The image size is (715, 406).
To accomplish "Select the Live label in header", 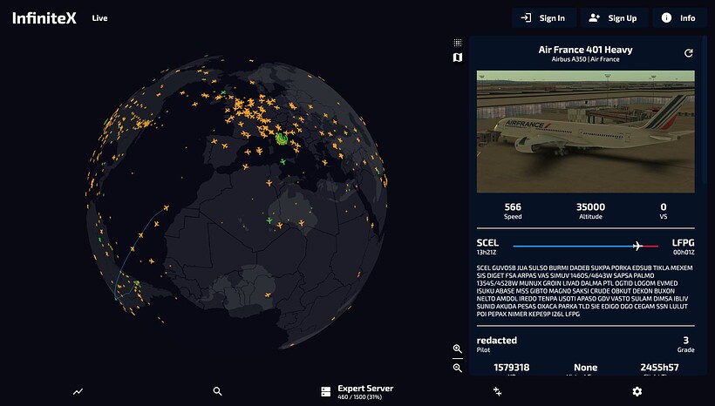I will [x=100, y=18].
